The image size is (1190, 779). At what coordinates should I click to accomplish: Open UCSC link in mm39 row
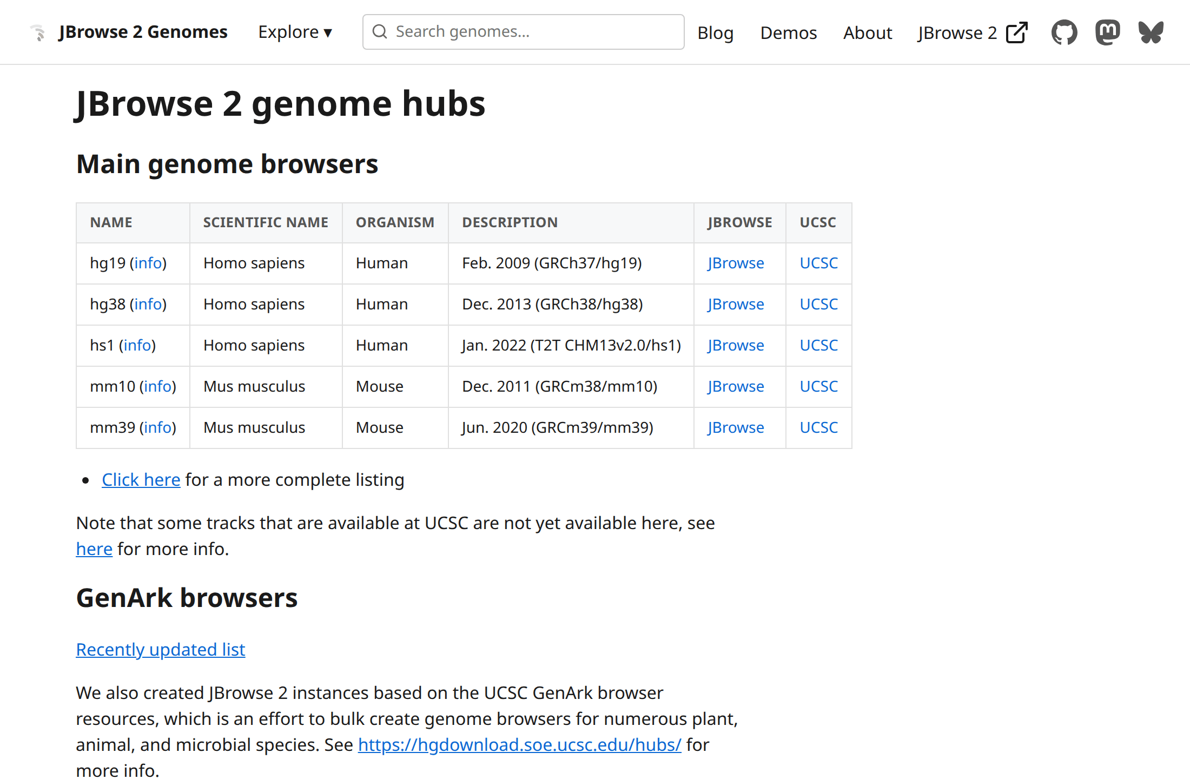click(818, 427)
